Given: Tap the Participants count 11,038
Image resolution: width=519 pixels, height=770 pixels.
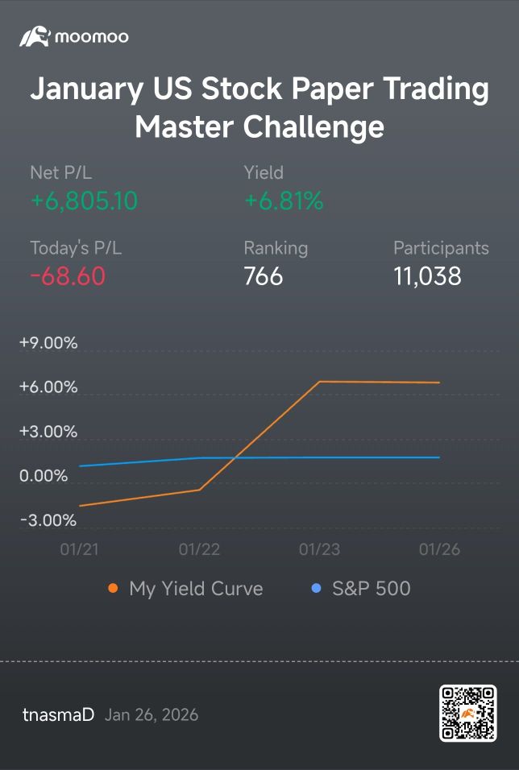Looking at the screenshot, I should click(x=427, y=276).
